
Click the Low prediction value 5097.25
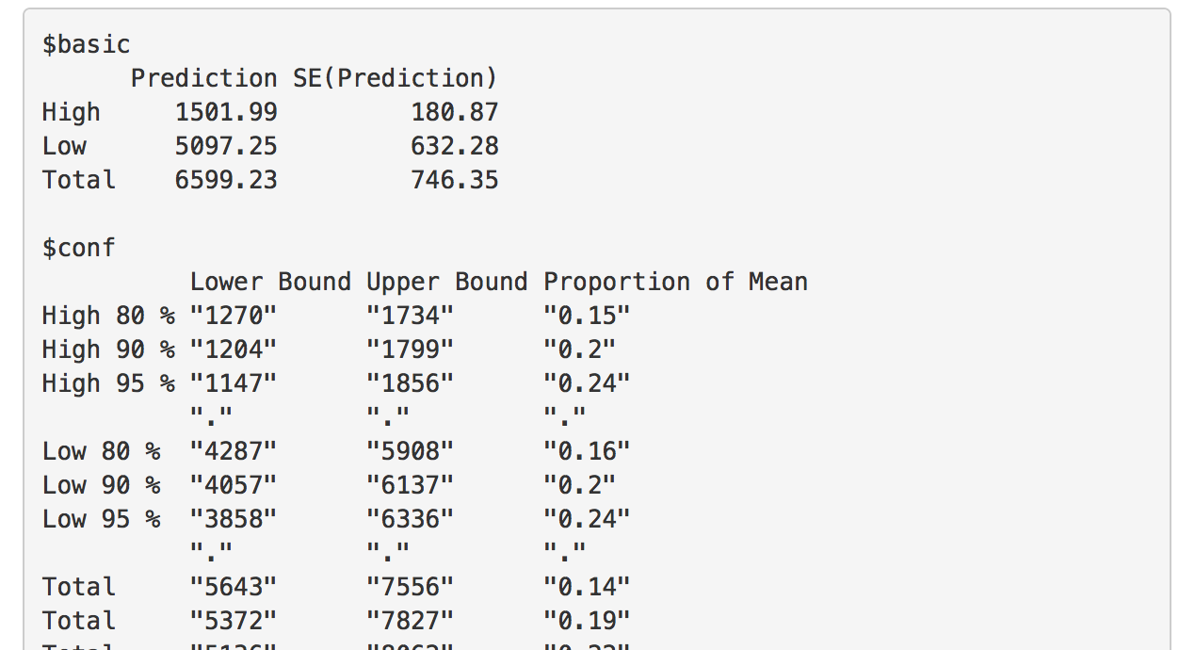click(x=226, y=146)
